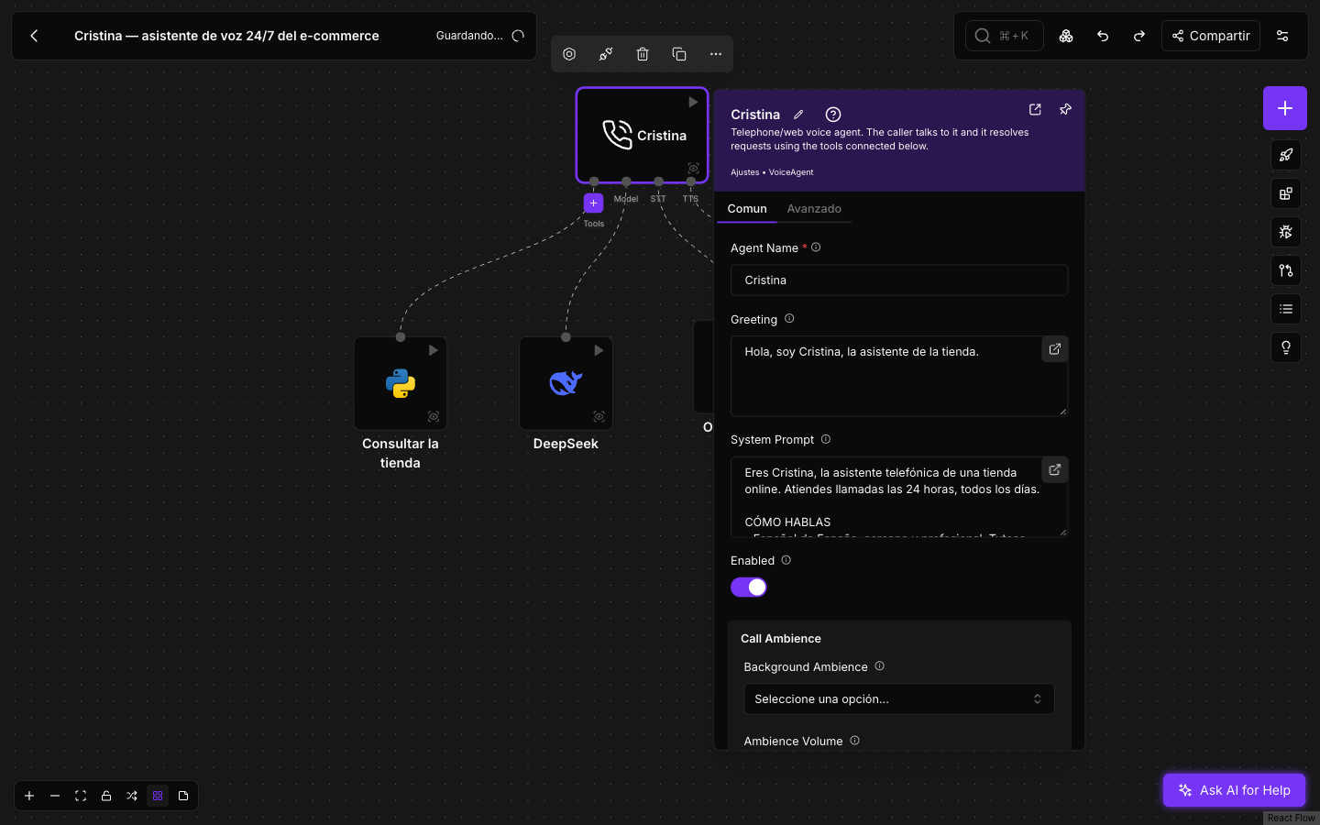This screenshot has height=825, width=1320.
Task: Open the three-circles icon beside search
Action: [x=1066, y=36]
